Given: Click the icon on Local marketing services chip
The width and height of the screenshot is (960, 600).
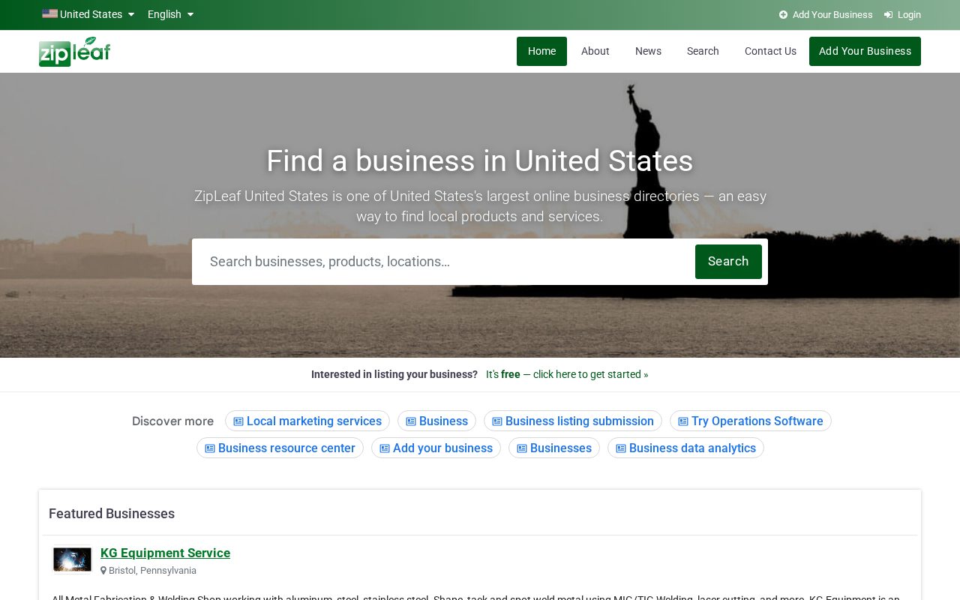Looking at the screenshot, I should tap(238, 421).
